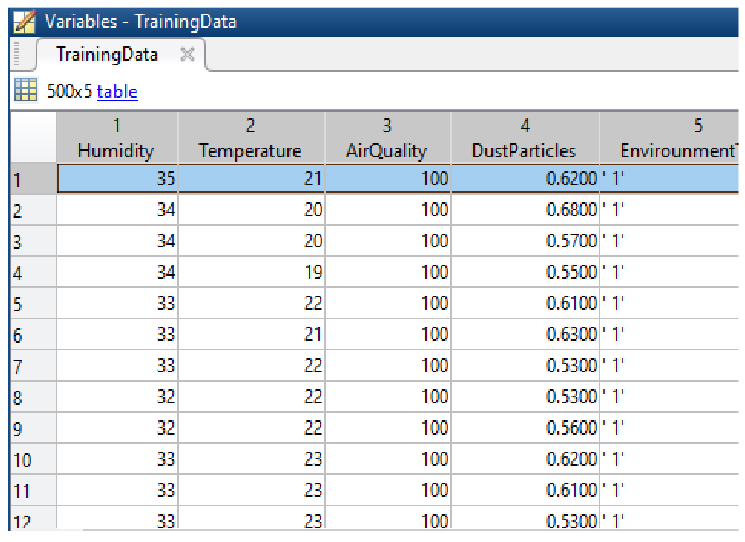The width and height of the screenshot is (745, 542).
Task: Select row 7 header
Action: 33,366
